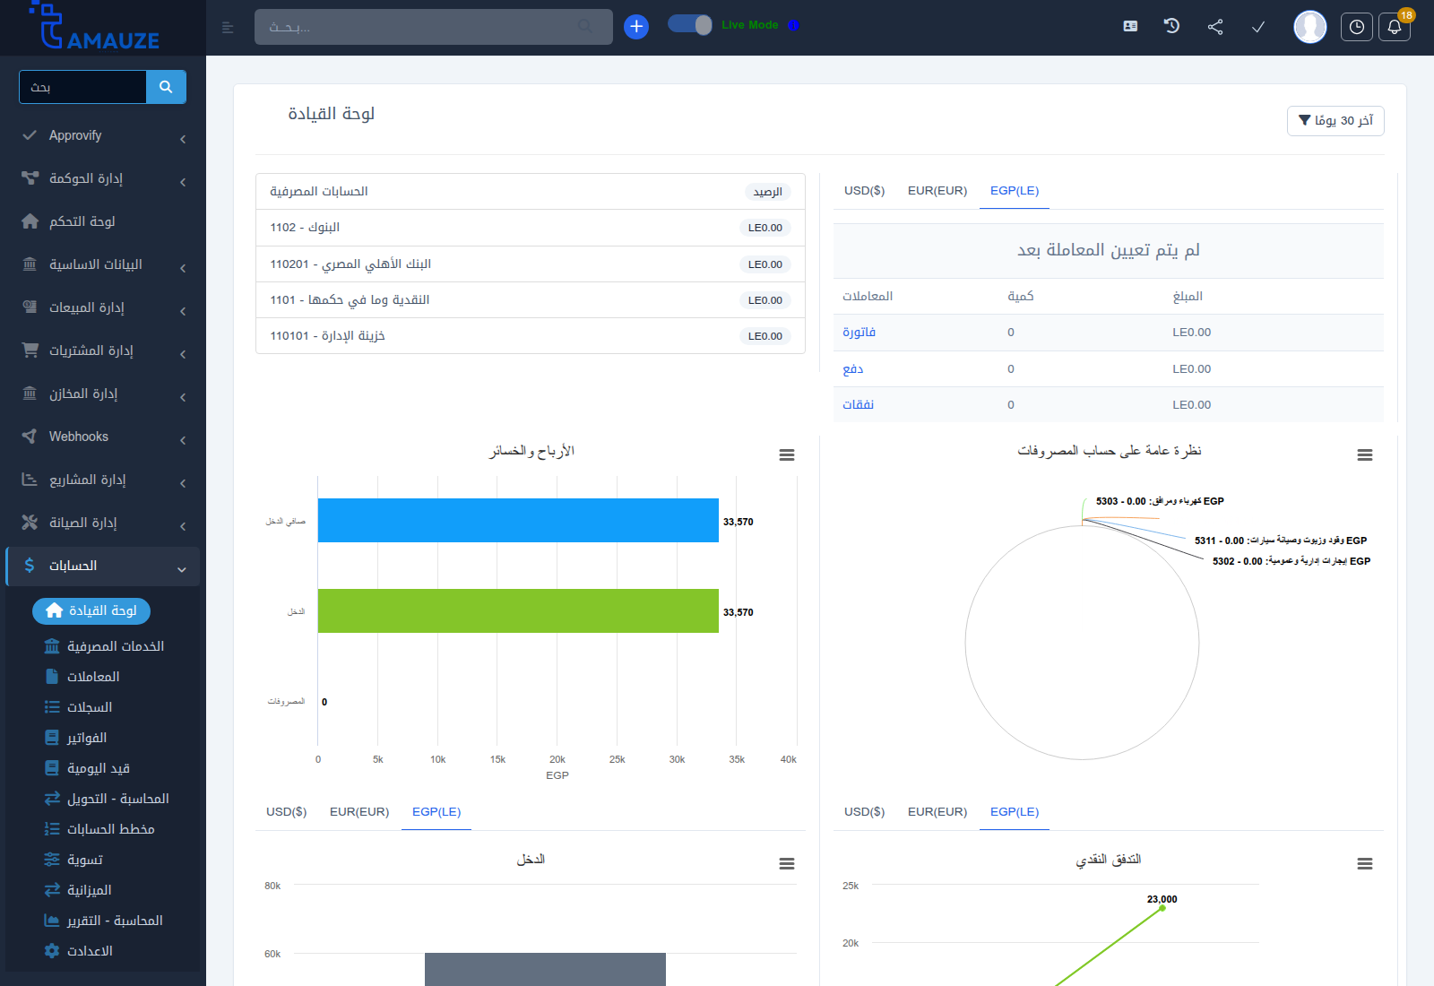The height and width of the screenshot is (986, 1434).
Task: Open الاعدادات submenu item with gear
Action: [x=79, y=951]
